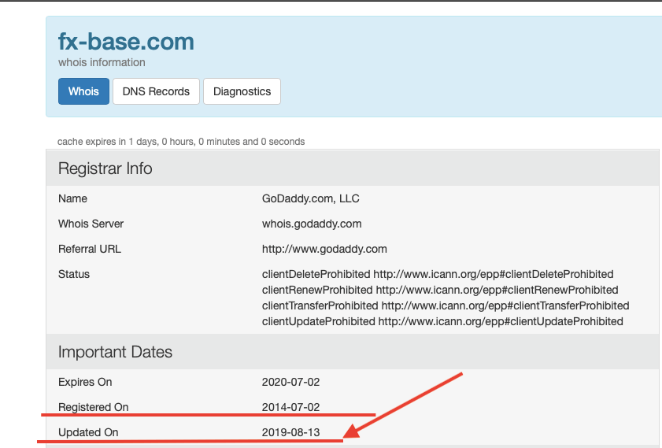Screen dimensions: 662x448
Task: Click the Important Dates section header
Action: coord(116,351)
